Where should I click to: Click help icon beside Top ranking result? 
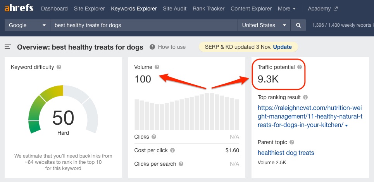tap(305, 97)
